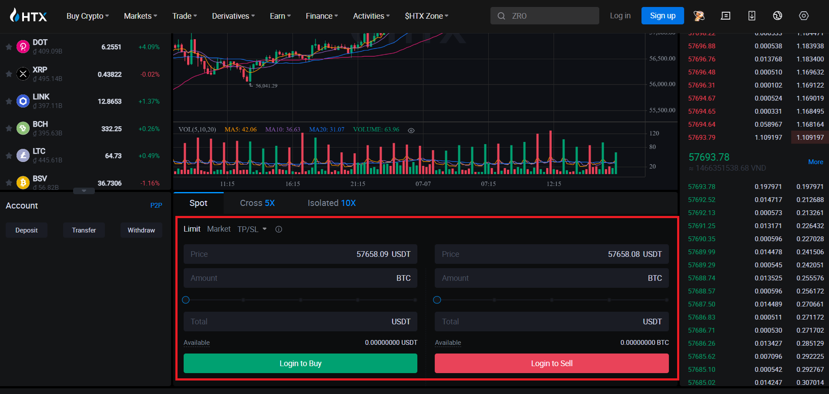Open order type info icon
Viewport: 829px width, 394px height.
pos(279,229)
